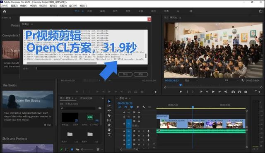Pick the Pen tool
Screen dimensions: 265x153
pos(109,125)
